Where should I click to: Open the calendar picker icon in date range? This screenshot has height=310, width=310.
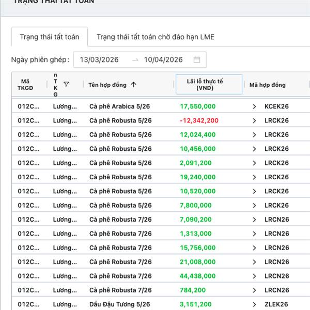pyautogui.click(x=197, y=60)
